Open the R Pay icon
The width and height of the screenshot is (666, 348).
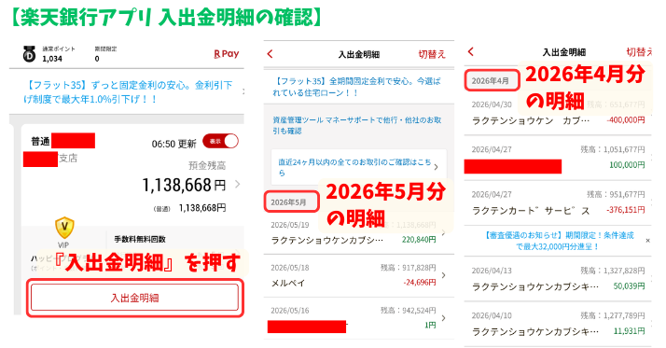227,54
